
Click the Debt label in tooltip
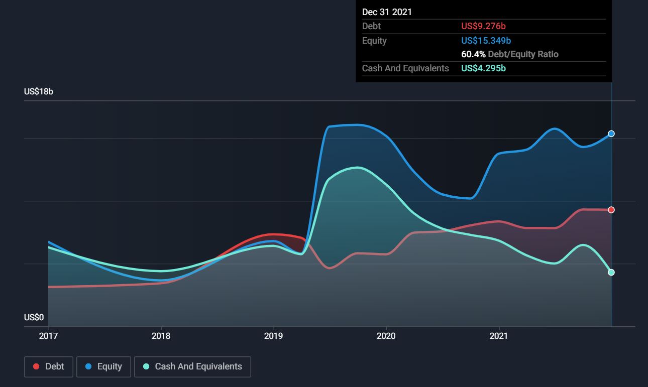coord(371,26)
